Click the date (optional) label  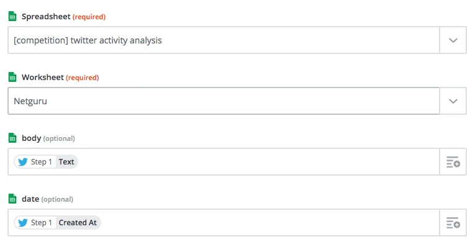pyautogui.click(x=47, y=199)
